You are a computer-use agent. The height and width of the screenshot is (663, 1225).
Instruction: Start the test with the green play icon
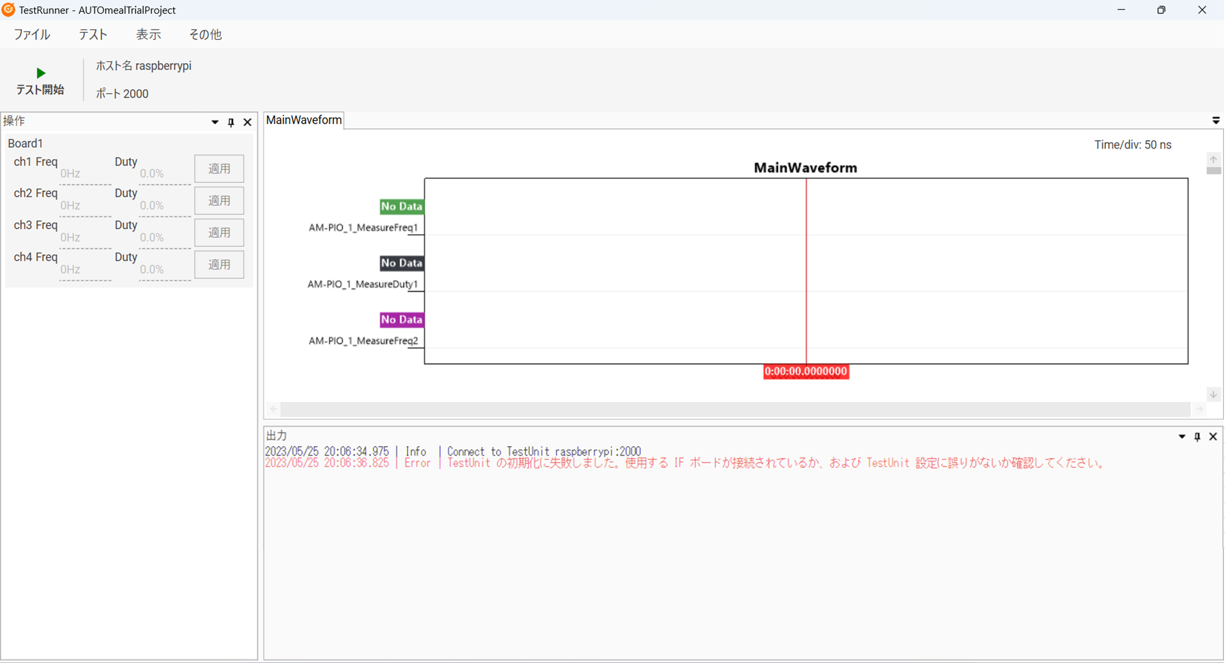pyautogui.click(x=41, y=73)
